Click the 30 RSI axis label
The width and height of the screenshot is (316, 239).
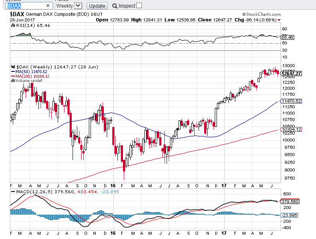[285, 50]
